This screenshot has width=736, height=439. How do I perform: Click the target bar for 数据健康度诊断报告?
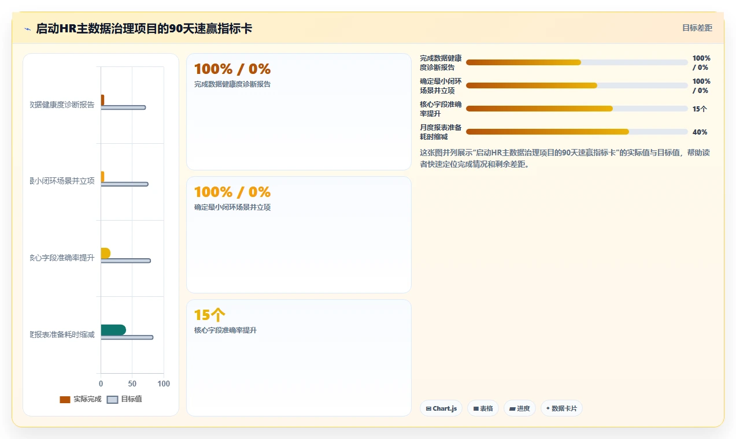pos(123,107)
